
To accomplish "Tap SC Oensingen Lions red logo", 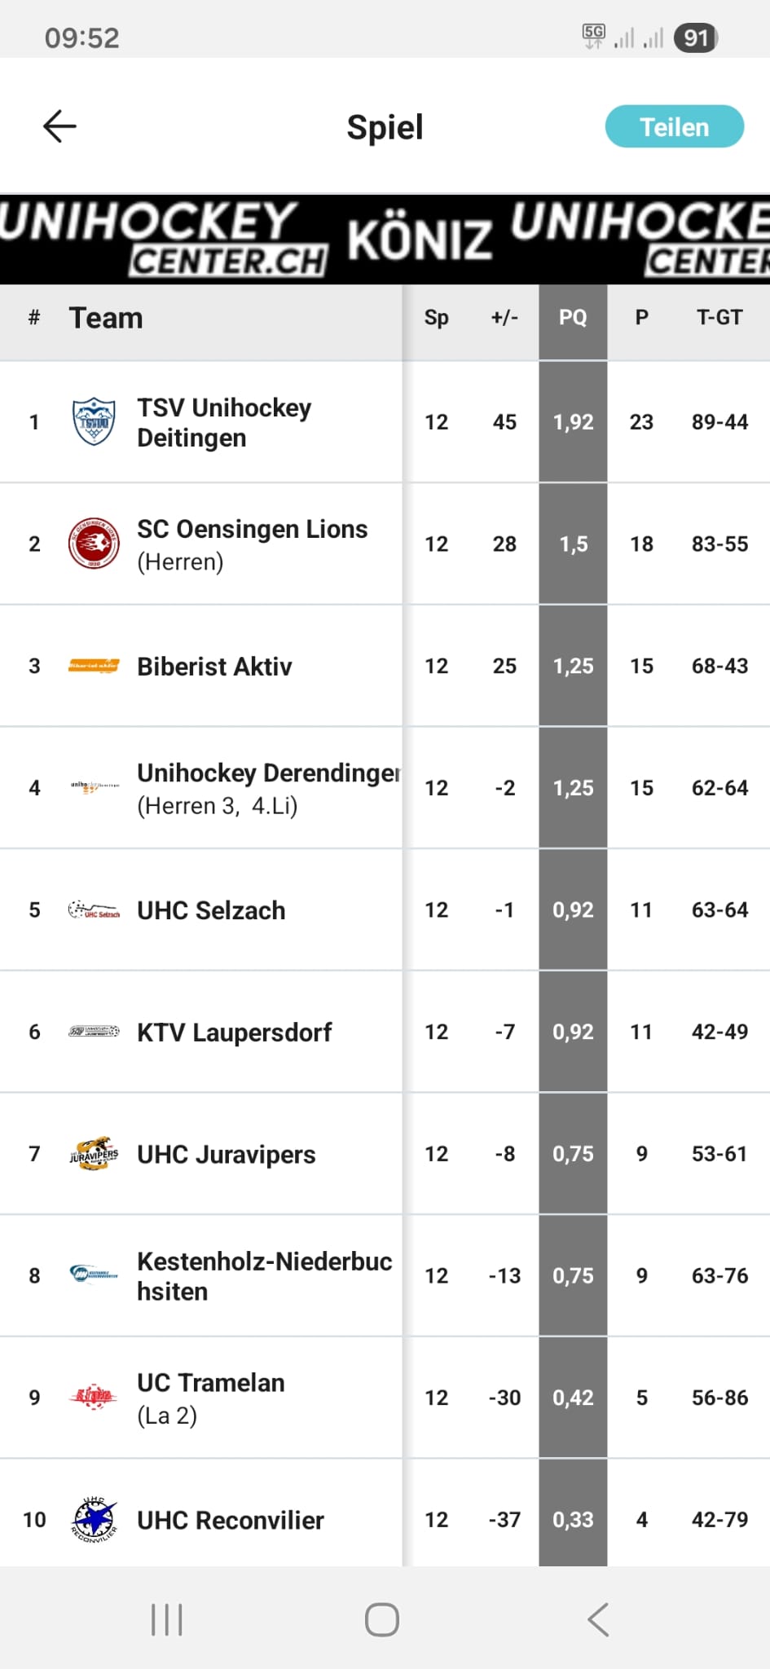I will (x=94, y=544).
